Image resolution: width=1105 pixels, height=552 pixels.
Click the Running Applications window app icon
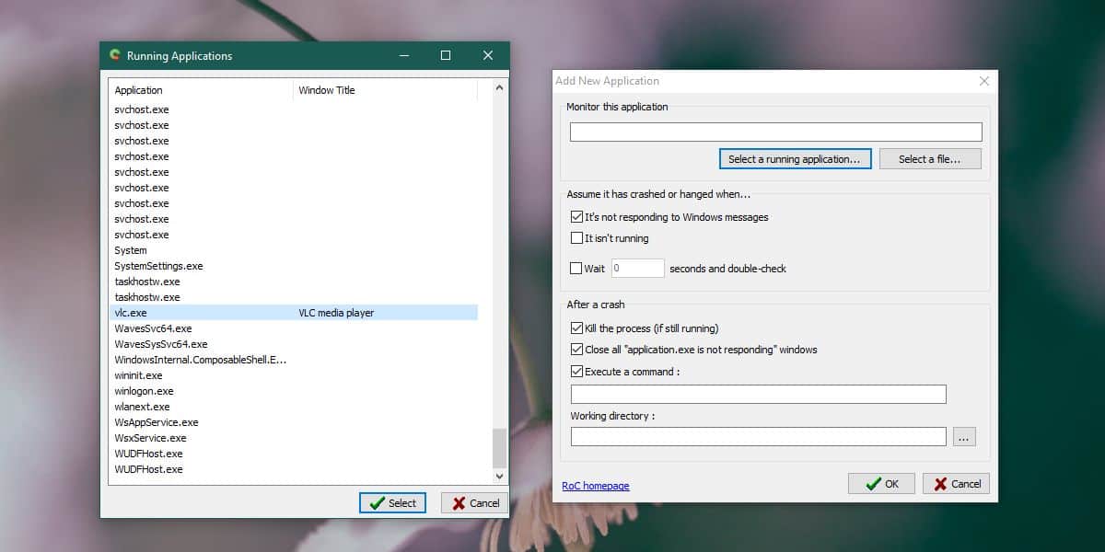(114, 55)
